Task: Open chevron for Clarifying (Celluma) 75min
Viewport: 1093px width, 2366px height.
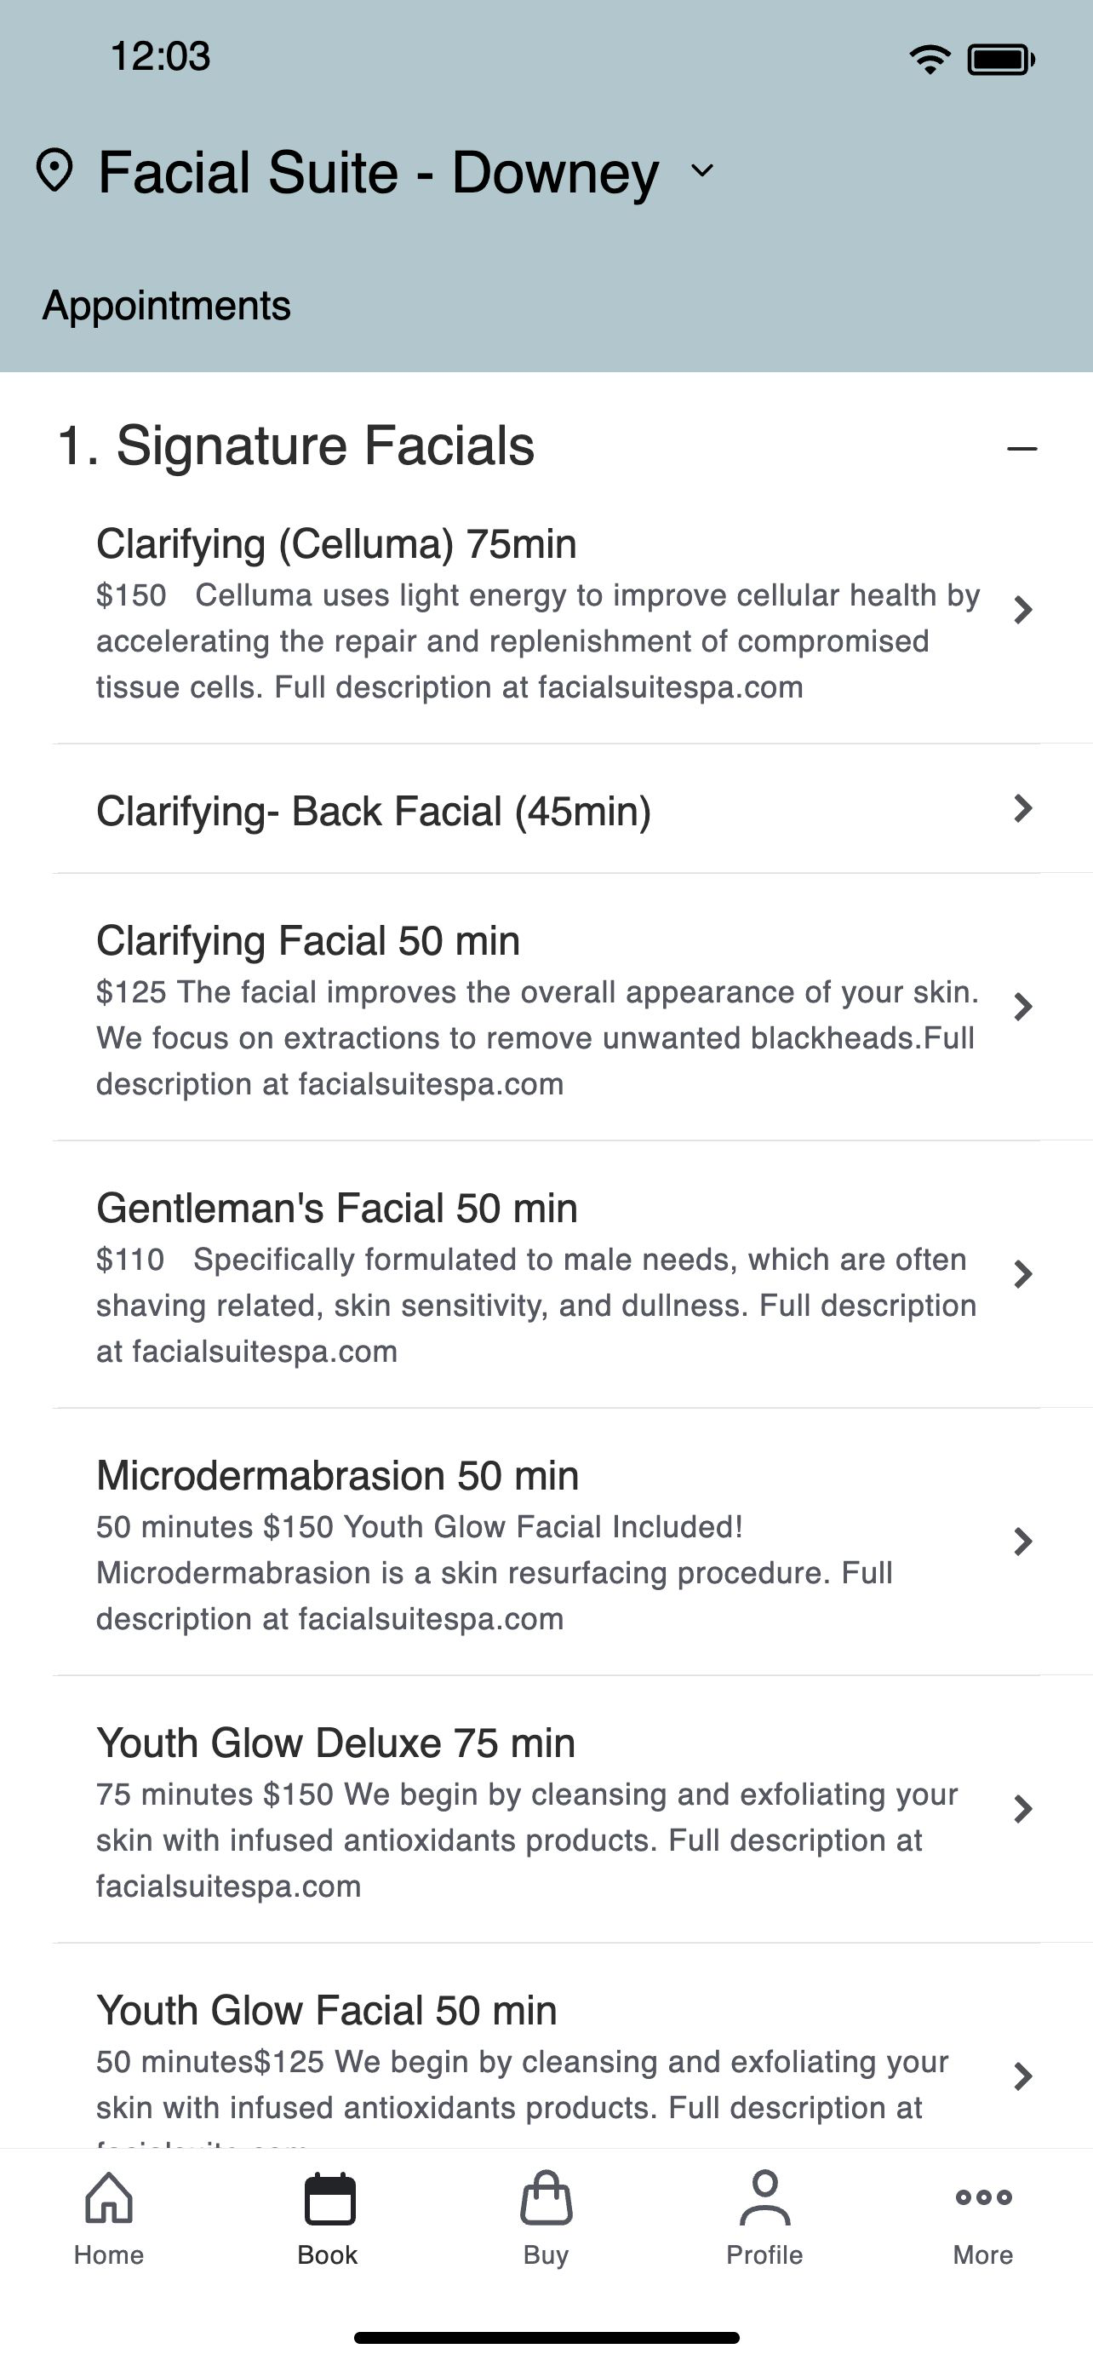Action: [x=1022, y=610]
